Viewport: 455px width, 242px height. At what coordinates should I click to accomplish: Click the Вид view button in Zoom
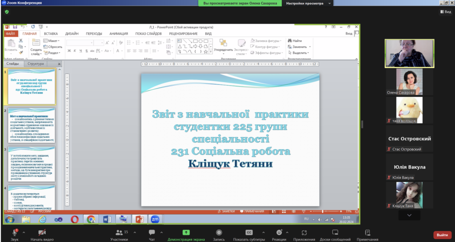point(445,12)
